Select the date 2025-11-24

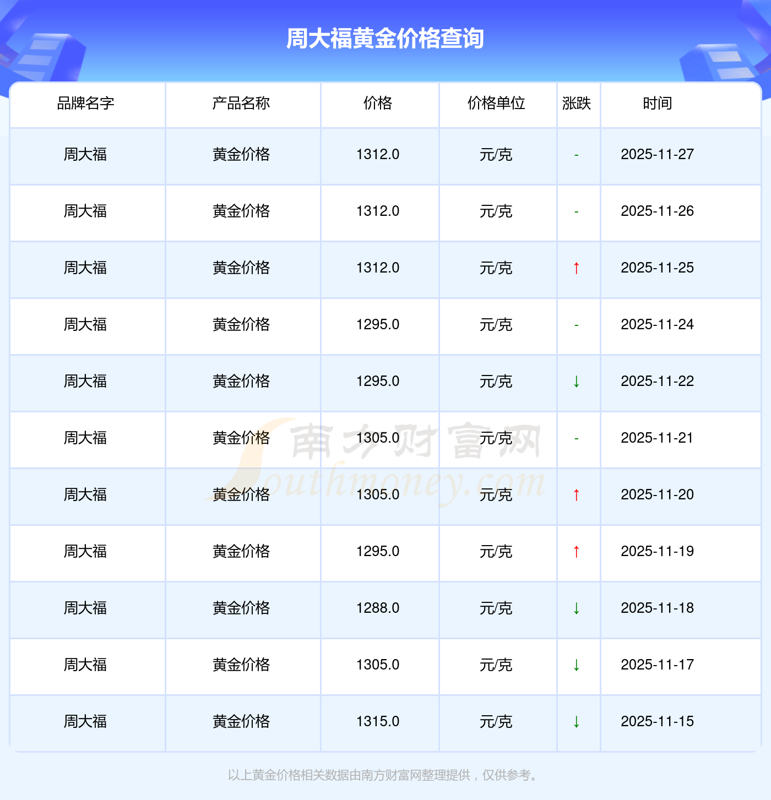click(658, 325)
